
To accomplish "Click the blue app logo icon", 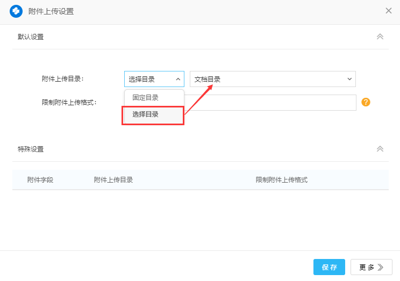I will [x=16, y=11].
